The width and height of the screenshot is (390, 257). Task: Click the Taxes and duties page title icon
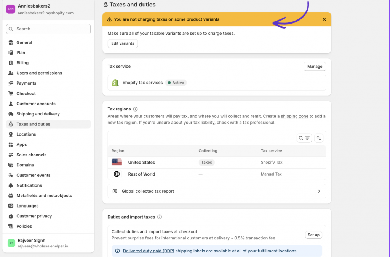click(105, 5)
